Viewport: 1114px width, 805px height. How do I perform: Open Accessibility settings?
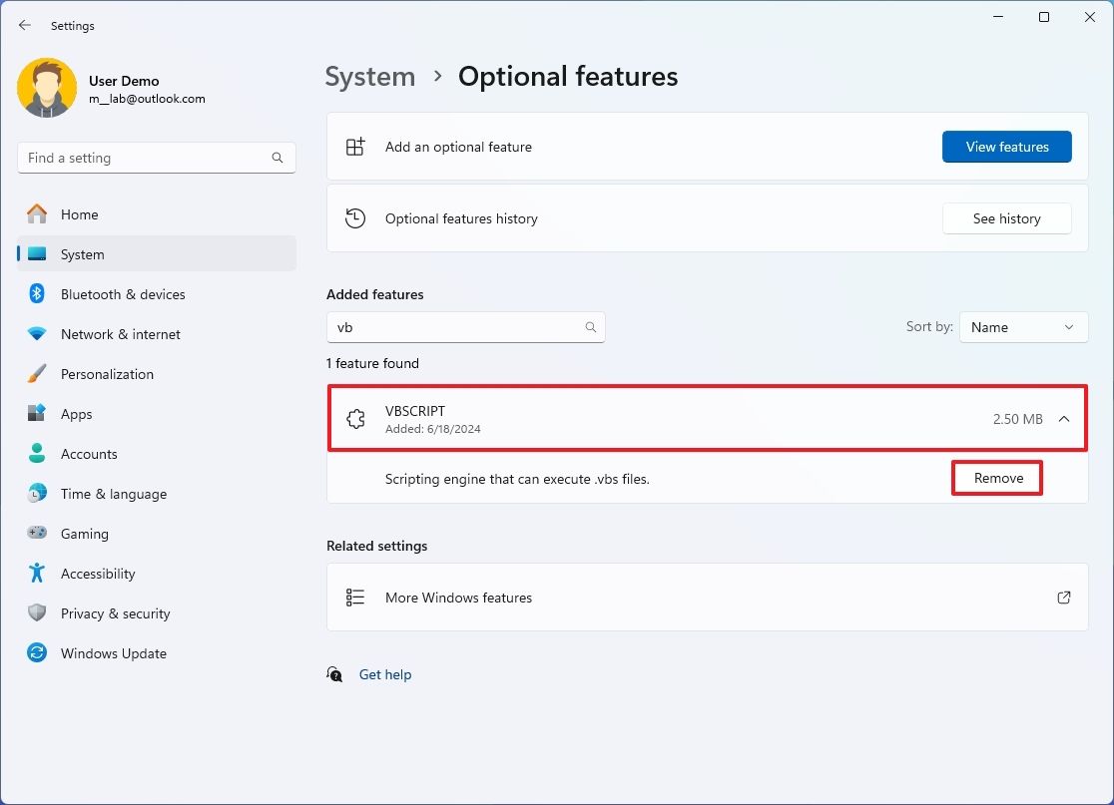pyautogui.click(x=157, y=574)
